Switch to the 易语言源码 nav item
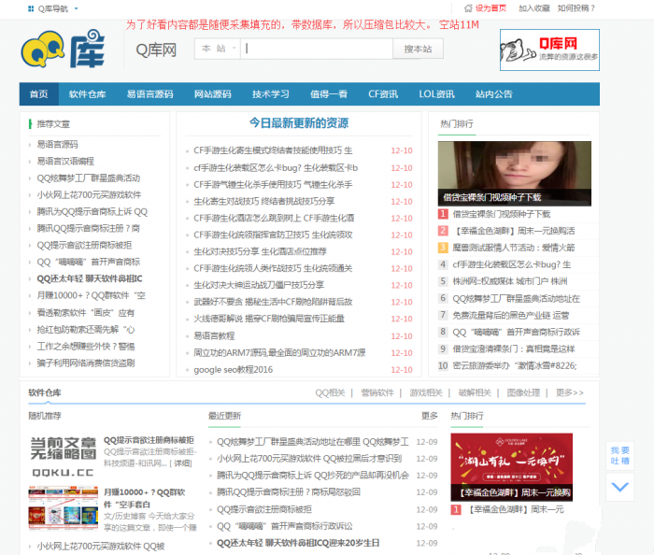 click(149, 94)
